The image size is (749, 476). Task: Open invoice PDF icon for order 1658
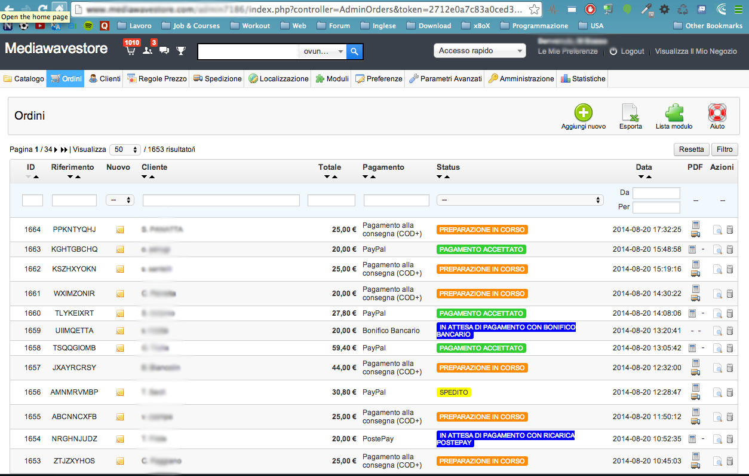pos(692,348)
